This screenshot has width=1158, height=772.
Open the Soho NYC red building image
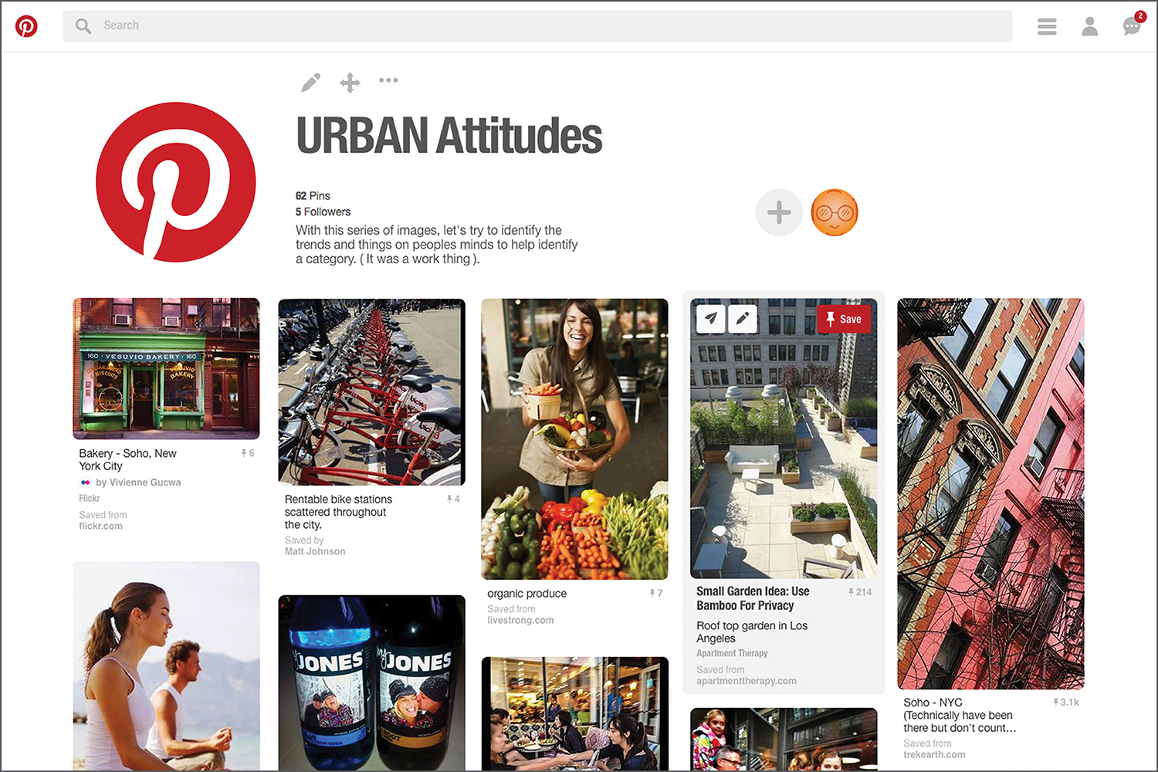pos(990,494)
